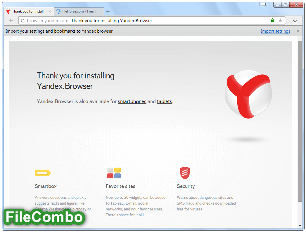This screenshot has height=232, width=306.
Task: Click the back navigation arrow
Action: coord(11,20)
